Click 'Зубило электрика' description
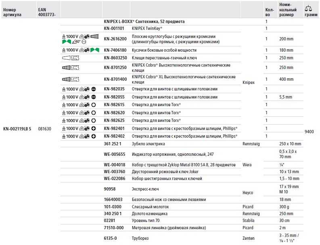This screenshot has width=320, height=245. (148, 144)
